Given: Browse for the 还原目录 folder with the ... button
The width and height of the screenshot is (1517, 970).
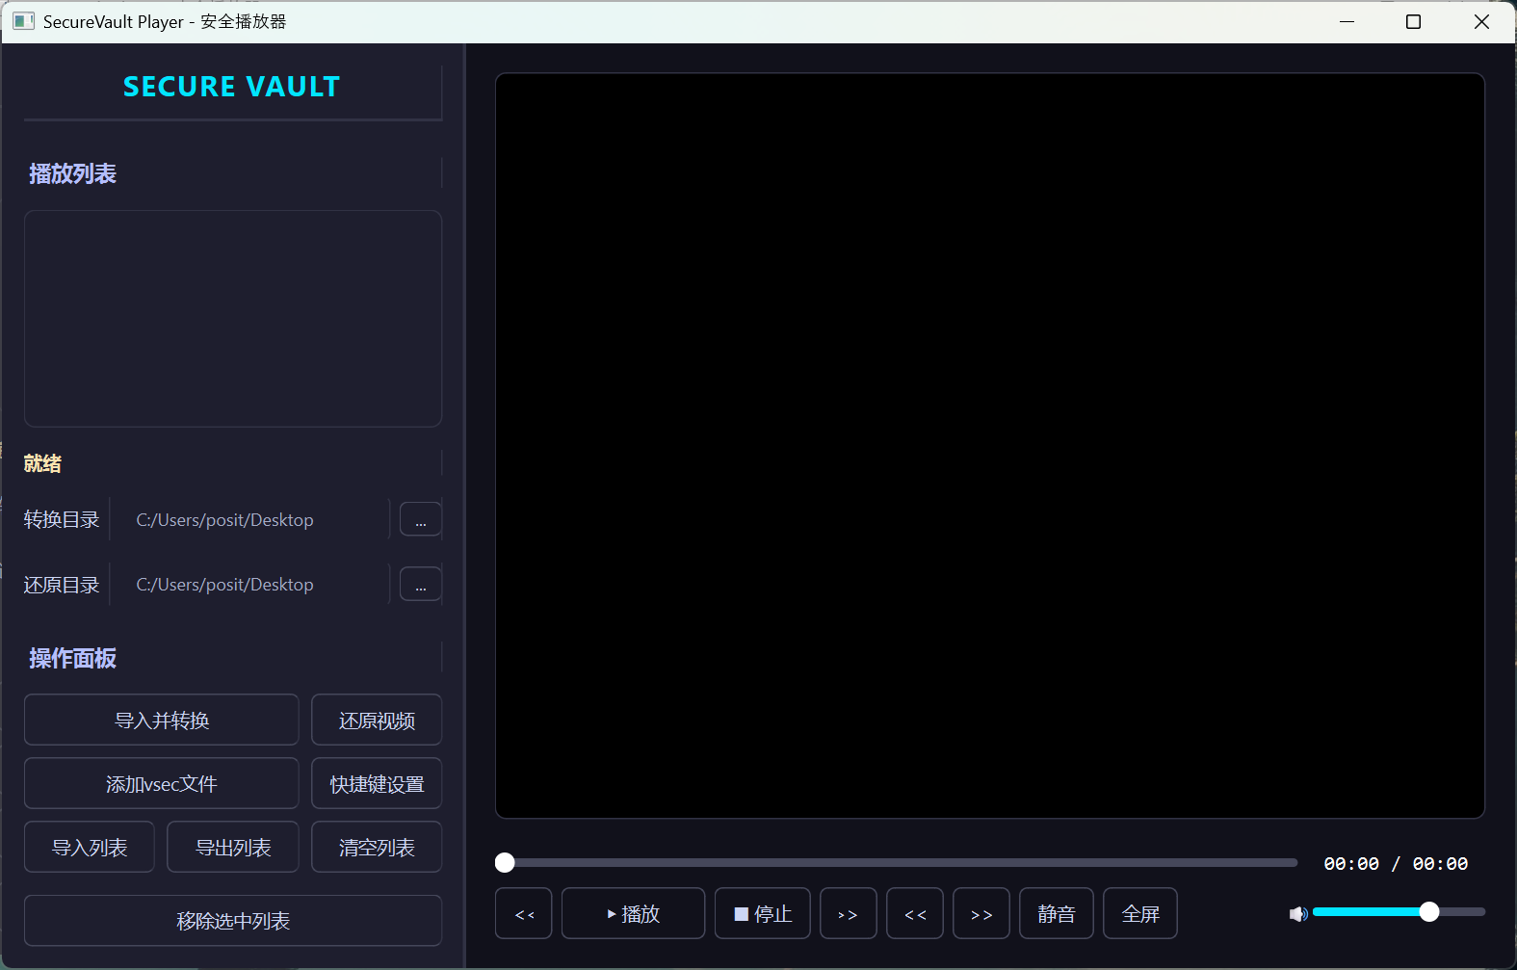Looking at the screenshot, I should (421, 584).
